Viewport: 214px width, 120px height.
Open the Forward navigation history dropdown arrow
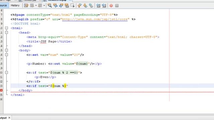[44, 6]
